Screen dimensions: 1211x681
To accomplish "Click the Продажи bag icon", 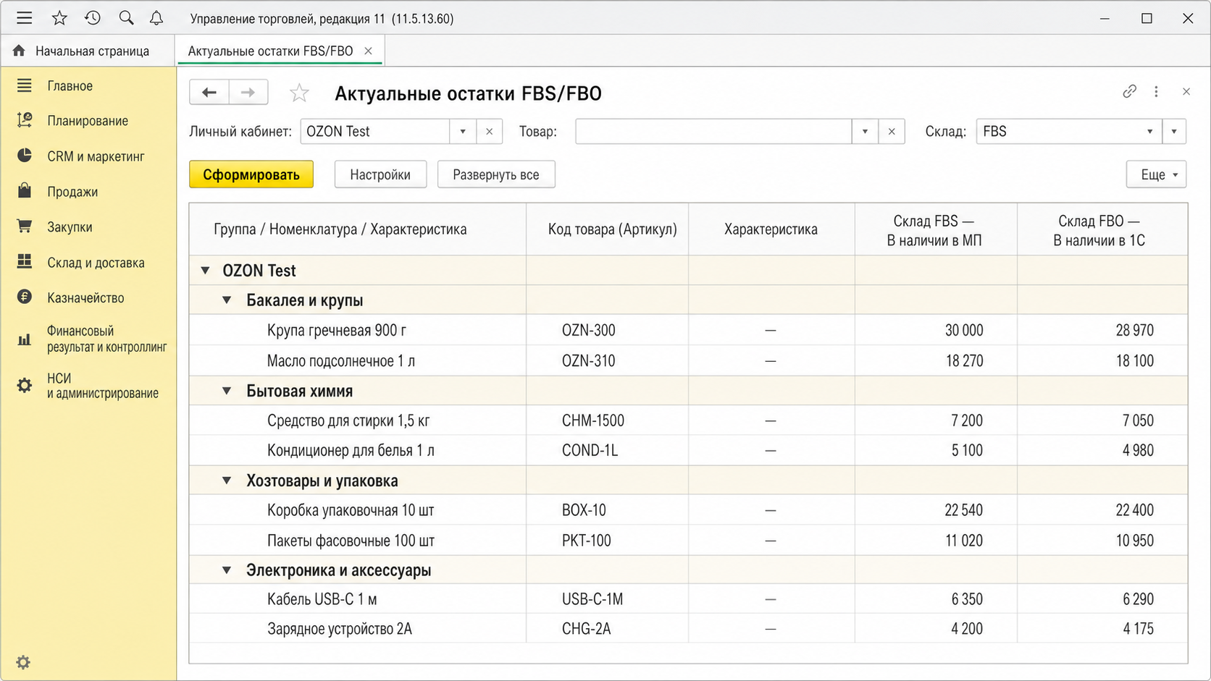I will pos(25,191).
